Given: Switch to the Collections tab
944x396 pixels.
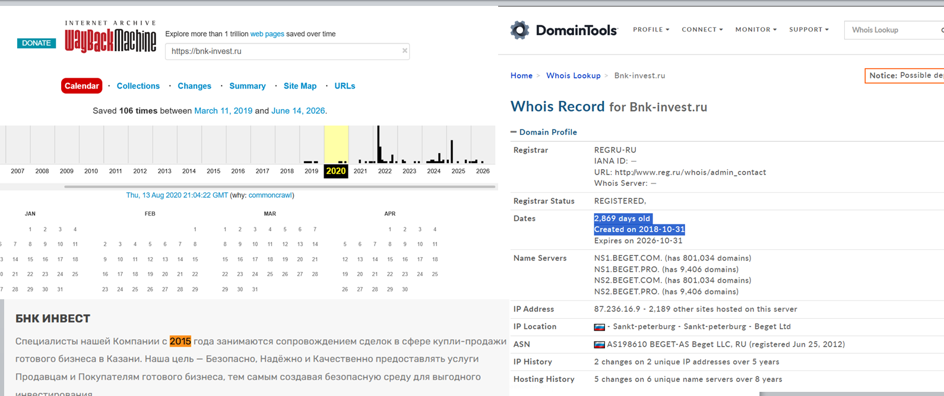Looking at the screenshot, I should (138, 86).
